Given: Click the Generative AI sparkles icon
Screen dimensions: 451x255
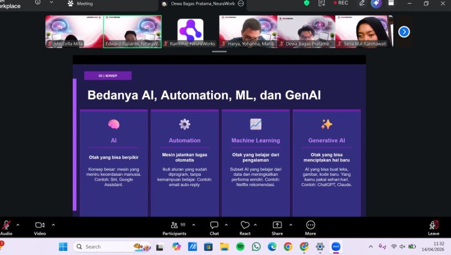Looking at the screenshot, I should coord(327,124).
